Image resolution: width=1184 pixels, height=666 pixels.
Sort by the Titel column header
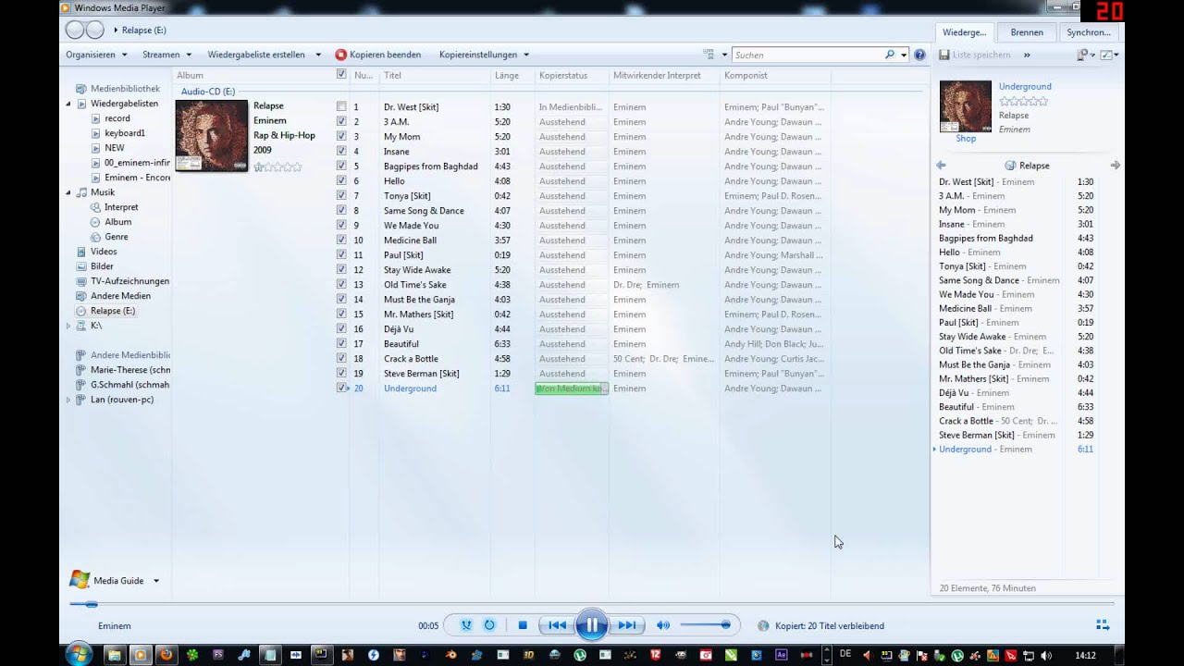tap(392, 75)
